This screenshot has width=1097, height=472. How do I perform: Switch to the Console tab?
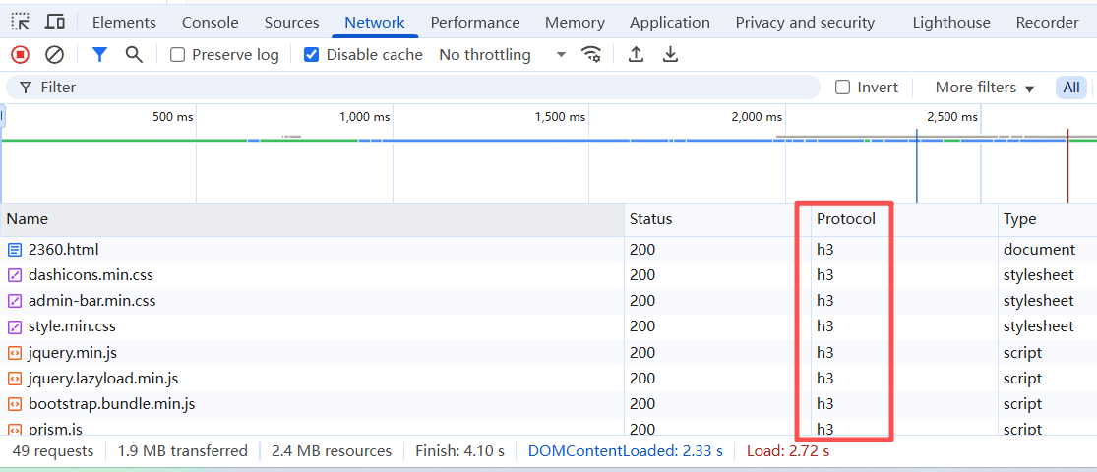pos(210,23)
